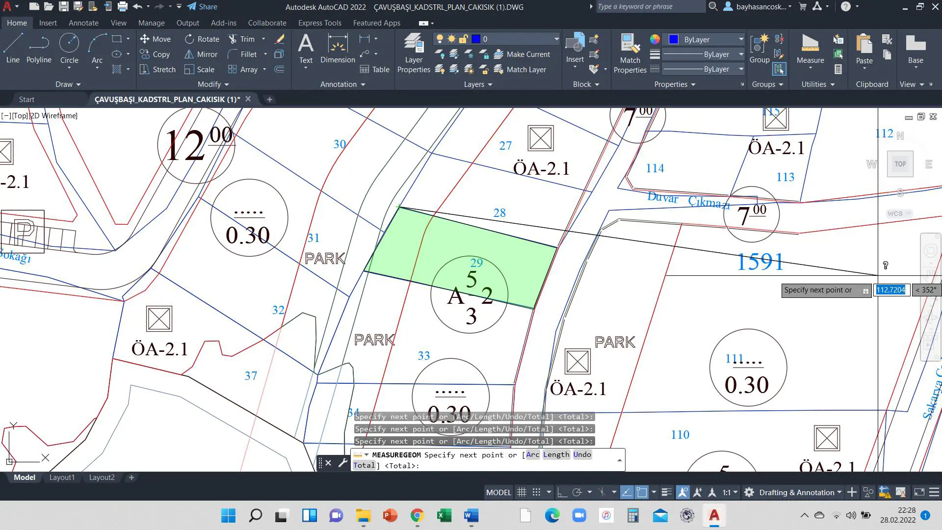Expand the Annotation panel

tap(343, 84)
